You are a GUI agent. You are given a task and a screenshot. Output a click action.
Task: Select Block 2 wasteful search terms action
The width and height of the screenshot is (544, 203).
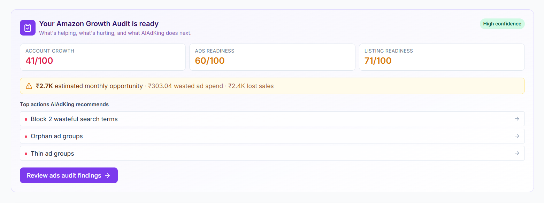pos(272,119)
